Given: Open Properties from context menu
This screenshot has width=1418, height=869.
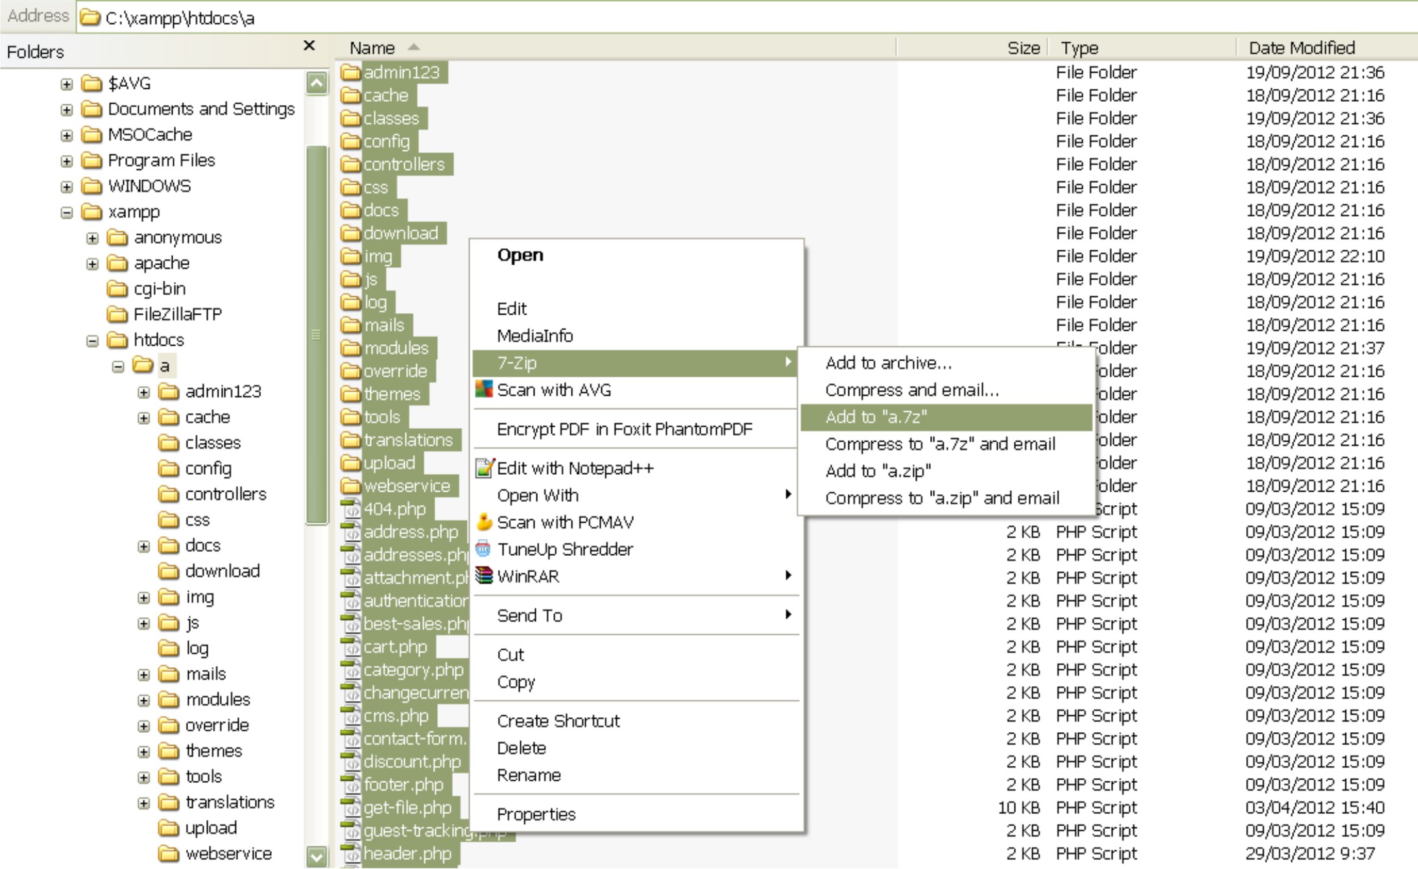Looking at the screenshot, I should click(x=536, y=815).
